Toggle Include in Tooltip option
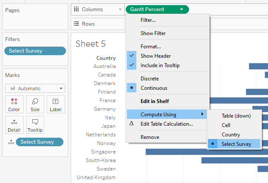This screenshot has height=183, width=268. pos(160,65)
